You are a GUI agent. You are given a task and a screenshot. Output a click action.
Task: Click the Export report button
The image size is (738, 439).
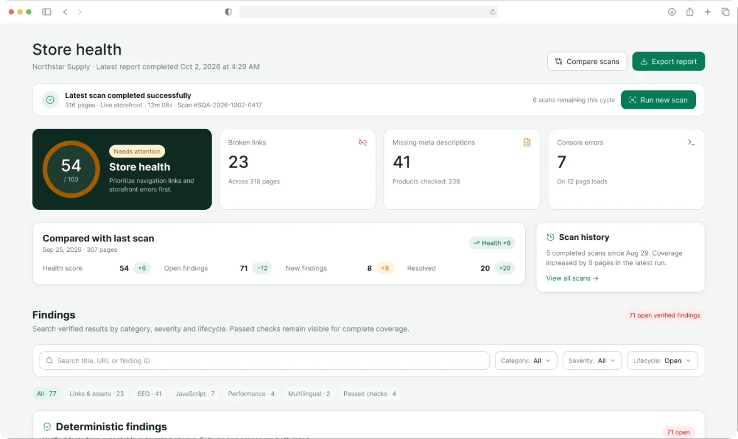click(668, 61)
